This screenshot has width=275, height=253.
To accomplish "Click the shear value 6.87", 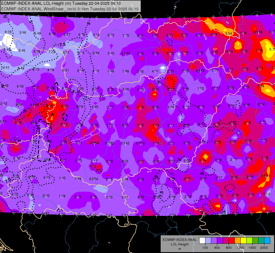I will pyautogui.click(x=67, y=35).
